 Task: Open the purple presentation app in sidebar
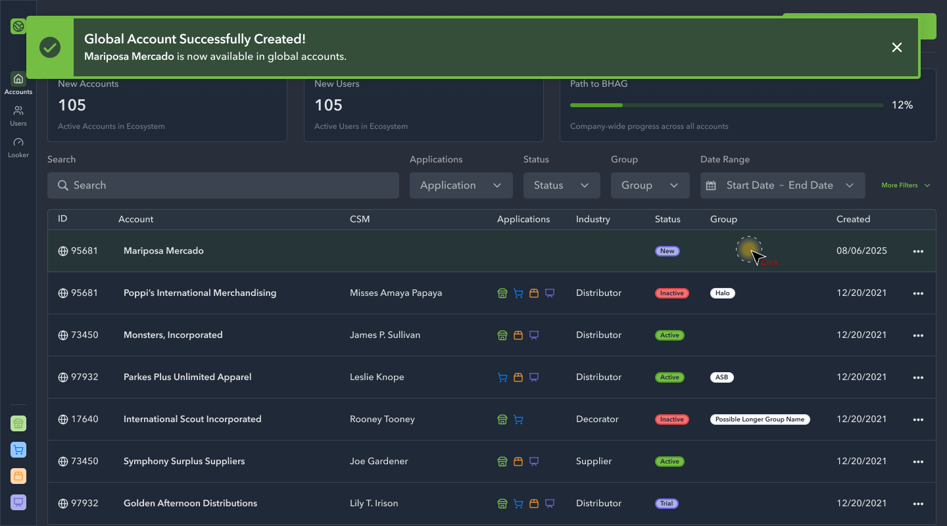click(x=18, y=502)
